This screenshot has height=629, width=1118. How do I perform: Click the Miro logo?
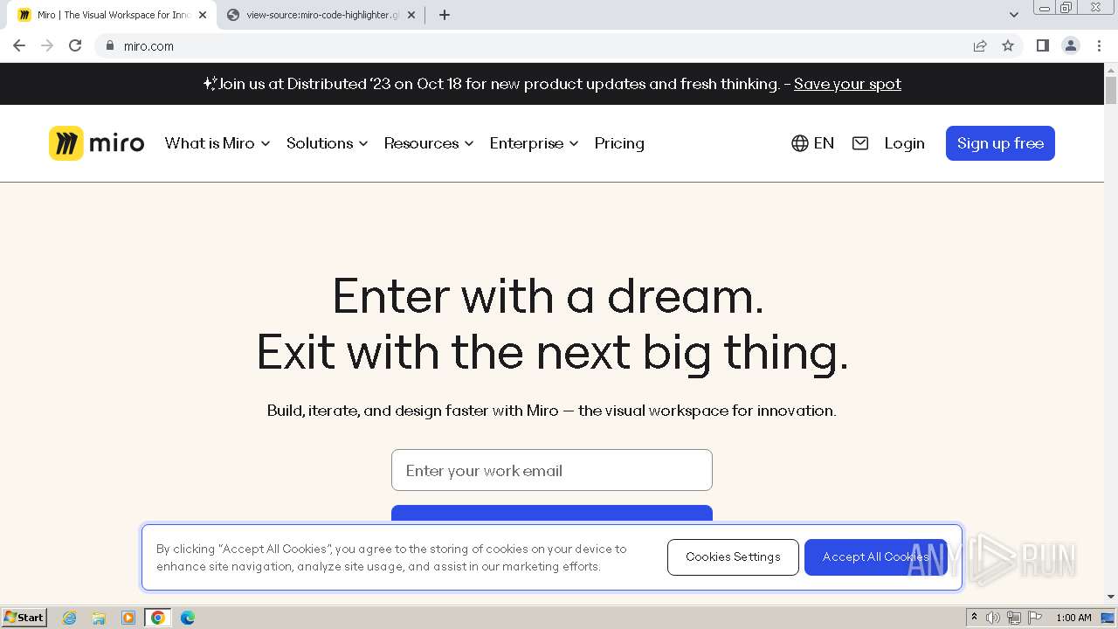[96, 143]
